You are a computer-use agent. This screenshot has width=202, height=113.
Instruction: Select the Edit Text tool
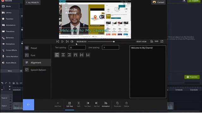tap(69, 105)
